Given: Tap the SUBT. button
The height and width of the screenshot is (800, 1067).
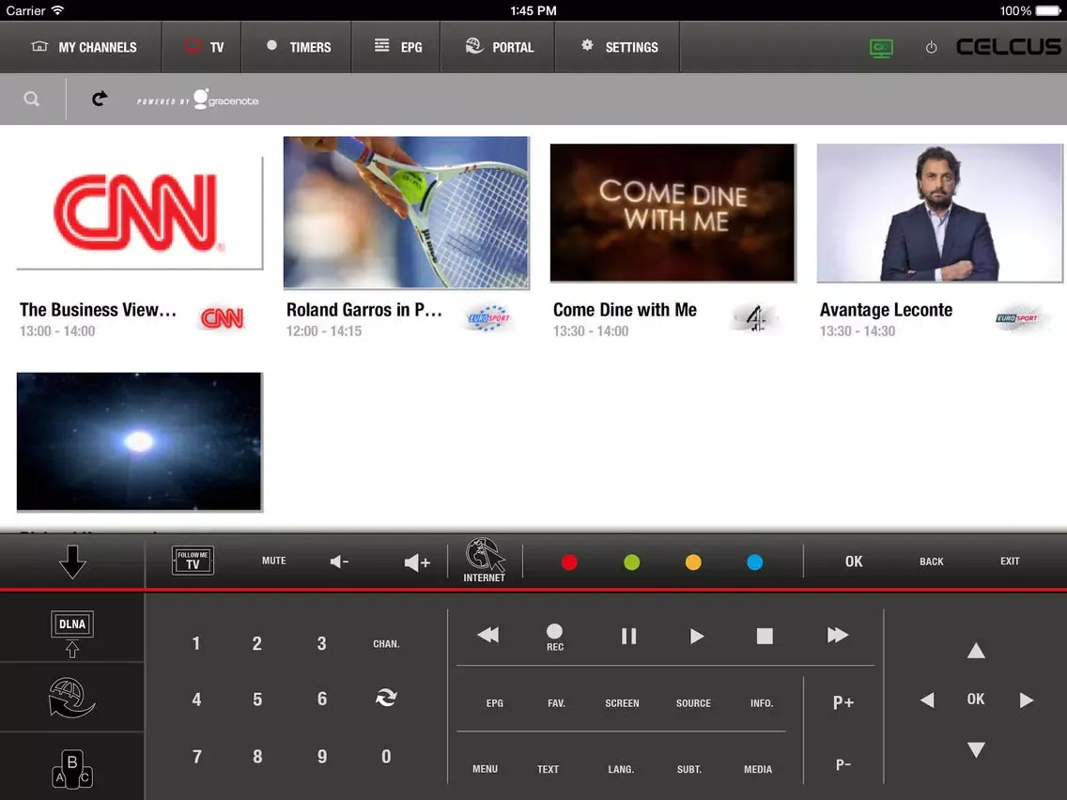Looking at the screenshot, I should 689,769.
